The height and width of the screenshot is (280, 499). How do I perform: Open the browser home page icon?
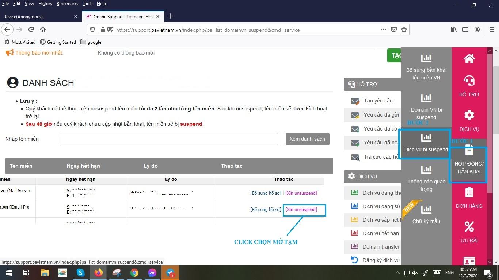pyautogui.click(x=43, y=30)
